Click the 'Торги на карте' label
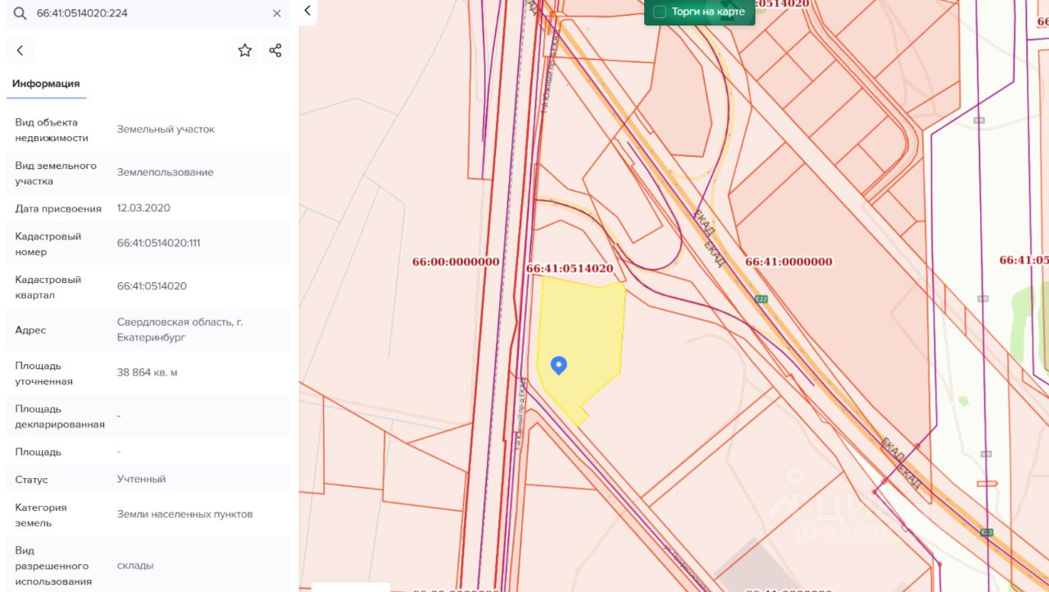1049x592 pixels. pyautogui.click(x=708, y=12)
